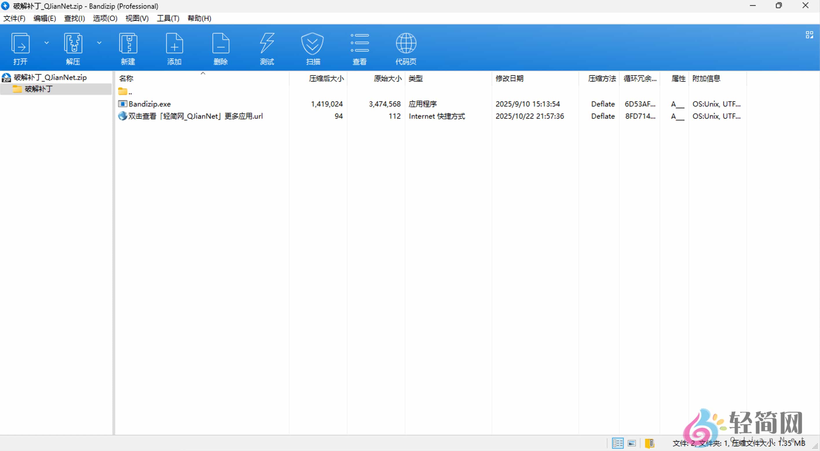Expand the 打开 dropdown arrow

(47, 42)
